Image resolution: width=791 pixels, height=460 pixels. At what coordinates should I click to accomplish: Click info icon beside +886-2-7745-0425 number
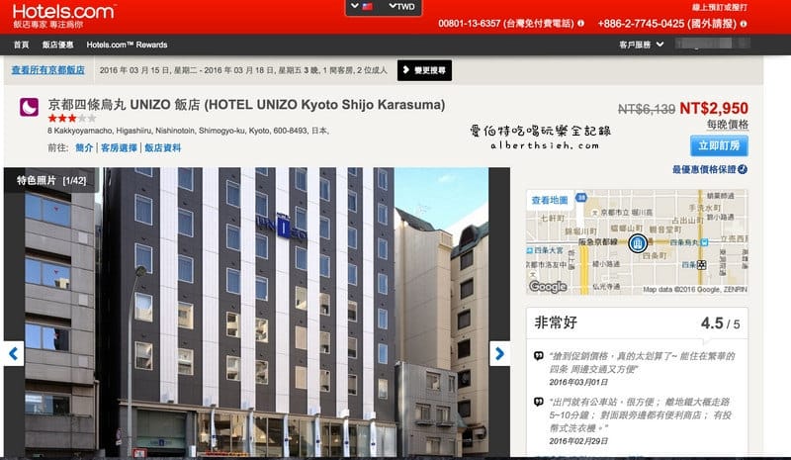pos(744,23)
